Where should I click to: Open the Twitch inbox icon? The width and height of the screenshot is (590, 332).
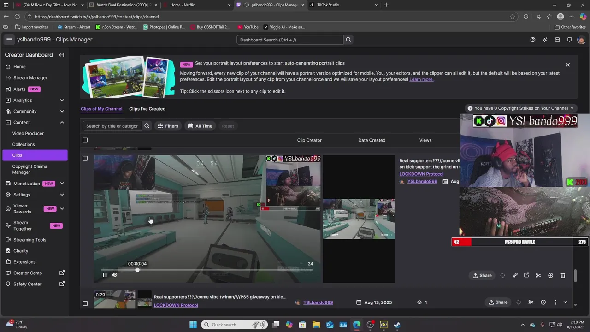coord(557,40)
